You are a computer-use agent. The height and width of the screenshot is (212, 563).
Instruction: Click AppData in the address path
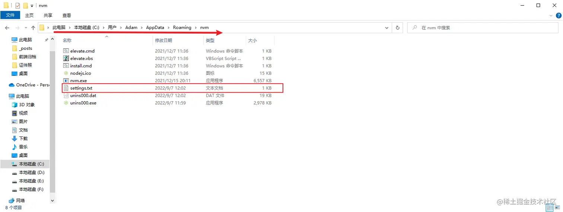point(155,28)
